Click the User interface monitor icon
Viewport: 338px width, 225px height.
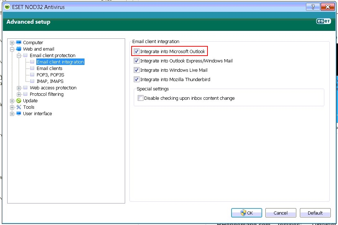(x=19, y=113)
